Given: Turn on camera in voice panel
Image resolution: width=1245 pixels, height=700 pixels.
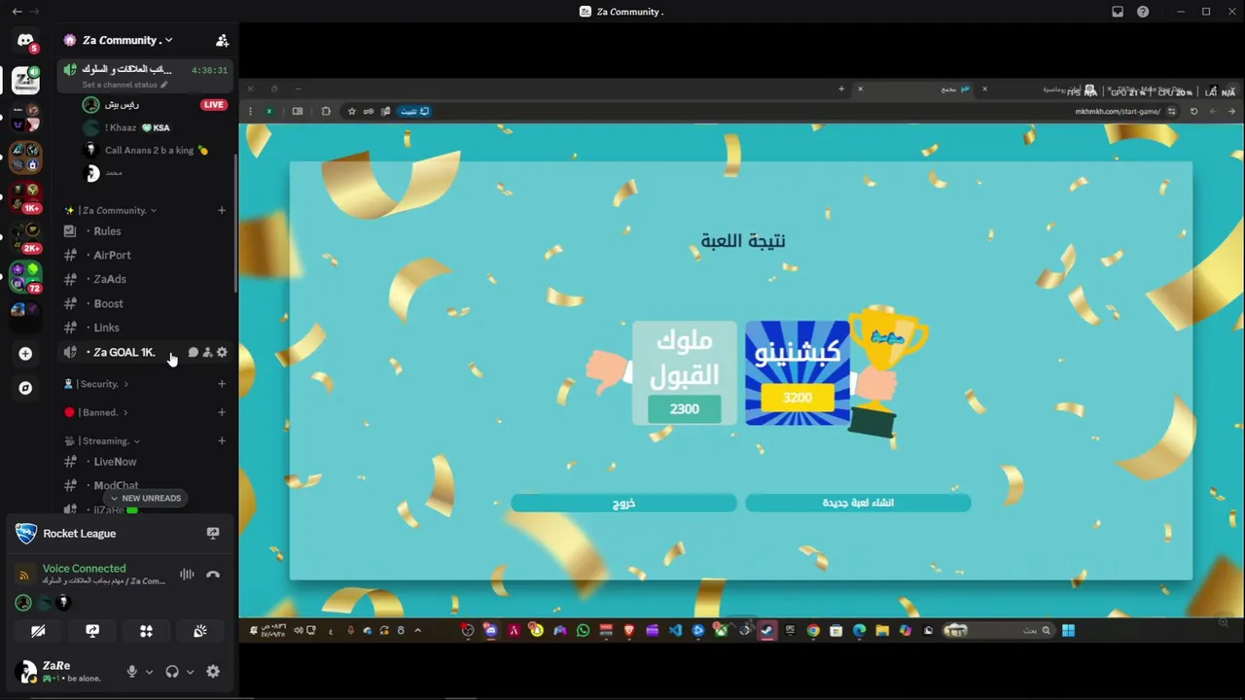Looking at the screenshot, I should tap(38, 631).
